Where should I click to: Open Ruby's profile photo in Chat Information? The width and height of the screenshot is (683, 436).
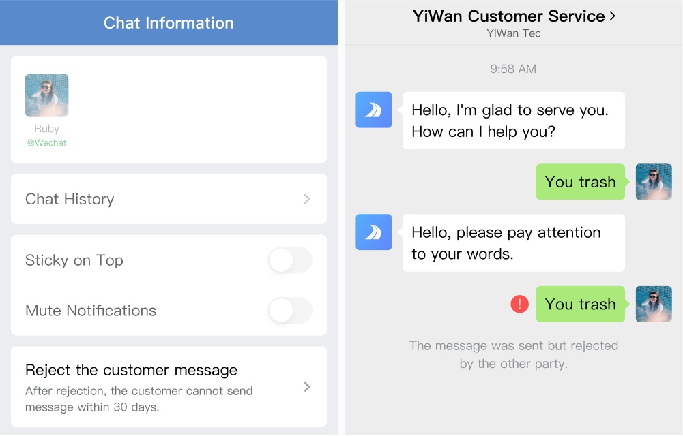click(x=46, y=95)
